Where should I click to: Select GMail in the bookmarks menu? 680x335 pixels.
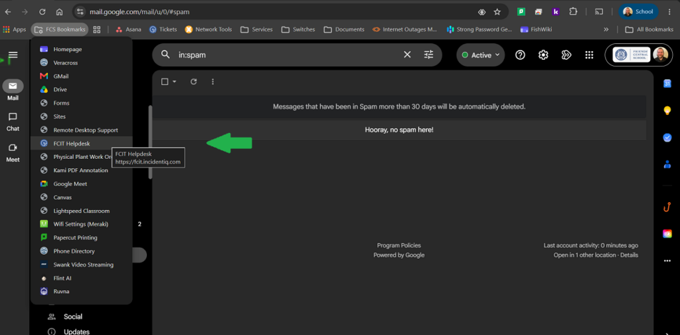82,76
